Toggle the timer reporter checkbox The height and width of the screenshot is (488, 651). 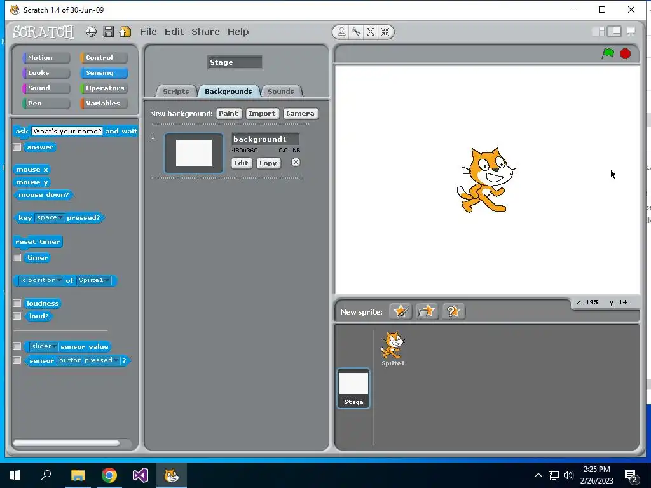[x=17, y=258]
